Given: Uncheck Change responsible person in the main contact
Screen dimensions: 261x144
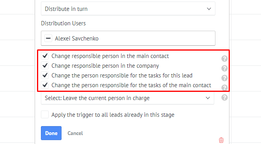Looking at the screenshot, I should 45,56.
